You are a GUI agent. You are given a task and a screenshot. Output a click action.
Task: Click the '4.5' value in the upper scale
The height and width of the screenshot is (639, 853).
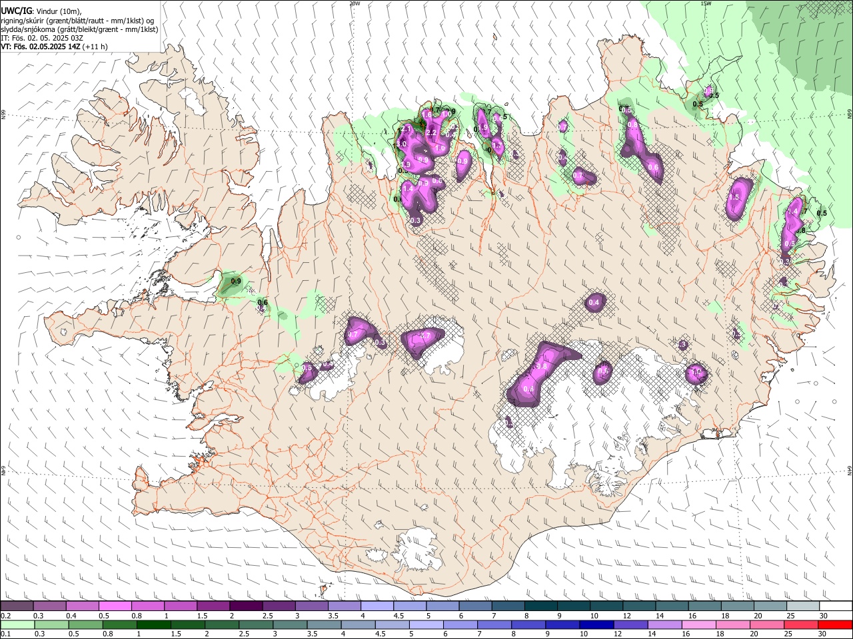pos(399,616)
